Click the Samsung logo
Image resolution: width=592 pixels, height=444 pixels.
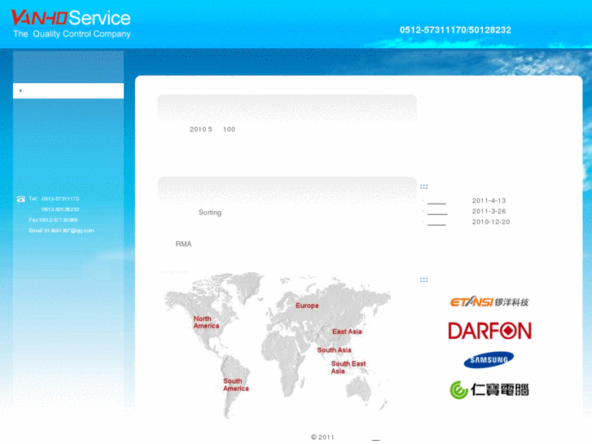click(x=489, y=360)
